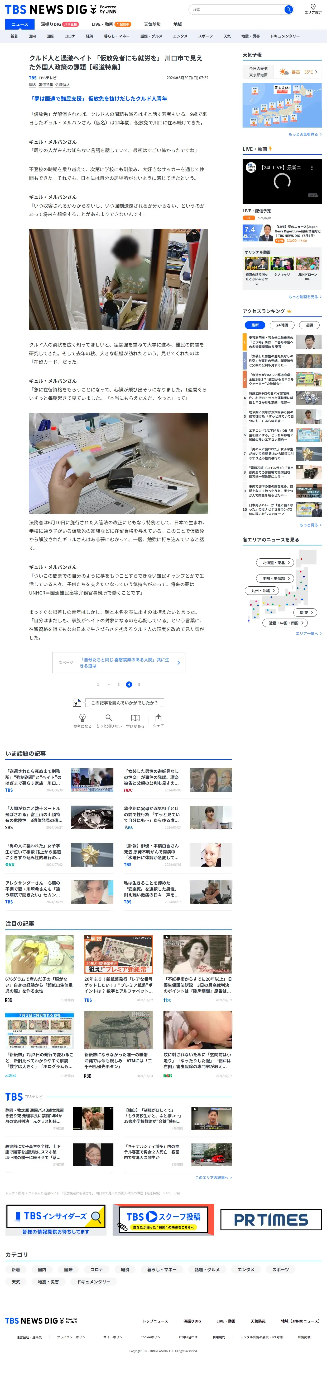Go to page 1 in pagination

point(98,684)
